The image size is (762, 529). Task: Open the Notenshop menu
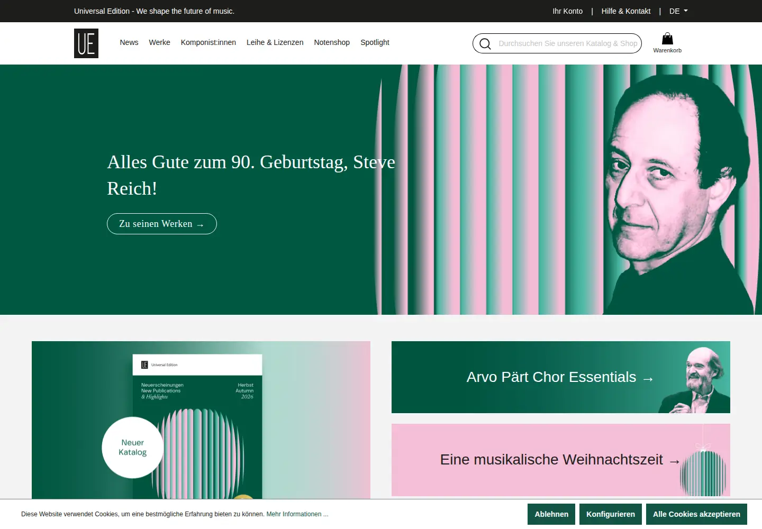point(332,42)
